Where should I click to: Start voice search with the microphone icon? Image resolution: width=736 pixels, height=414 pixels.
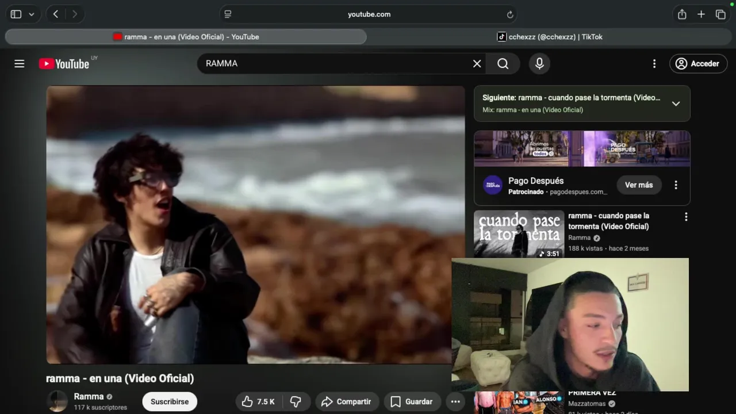click(539, 63)
